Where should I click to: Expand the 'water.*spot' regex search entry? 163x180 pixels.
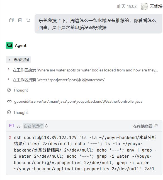pos(56,80)
